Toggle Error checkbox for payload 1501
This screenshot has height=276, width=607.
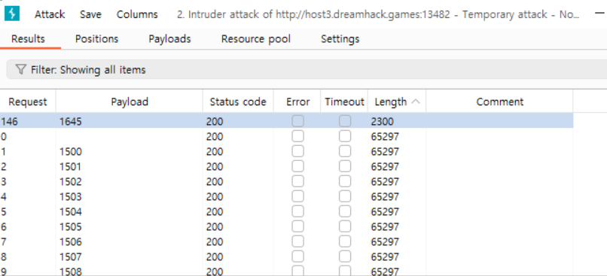point(297,167)
